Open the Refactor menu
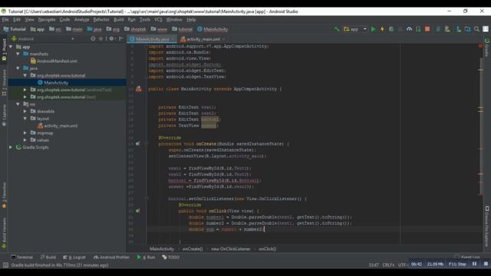The image size is (491, 276). [101, 19]
